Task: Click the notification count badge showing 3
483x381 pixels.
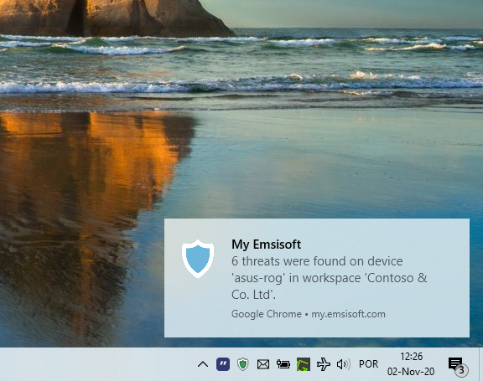Action: pyautogui.click(x=461, y=370)
